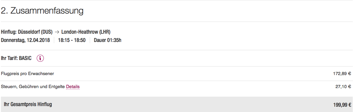Click the 'Ihr Tarif:' label
The width and height of the screenshot is (353, 112).
click(9, 58)
